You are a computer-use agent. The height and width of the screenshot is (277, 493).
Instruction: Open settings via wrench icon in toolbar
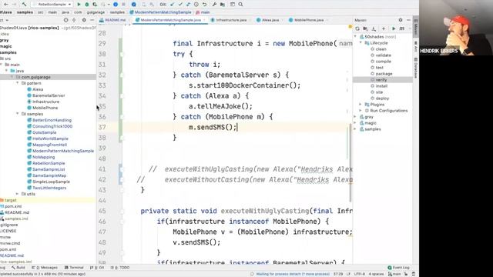(214, 5)
